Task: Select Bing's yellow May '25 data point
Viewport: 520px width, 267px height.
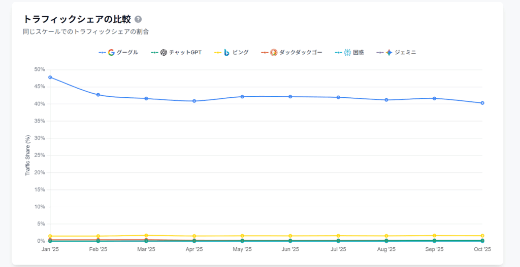Action: [242, 236]
